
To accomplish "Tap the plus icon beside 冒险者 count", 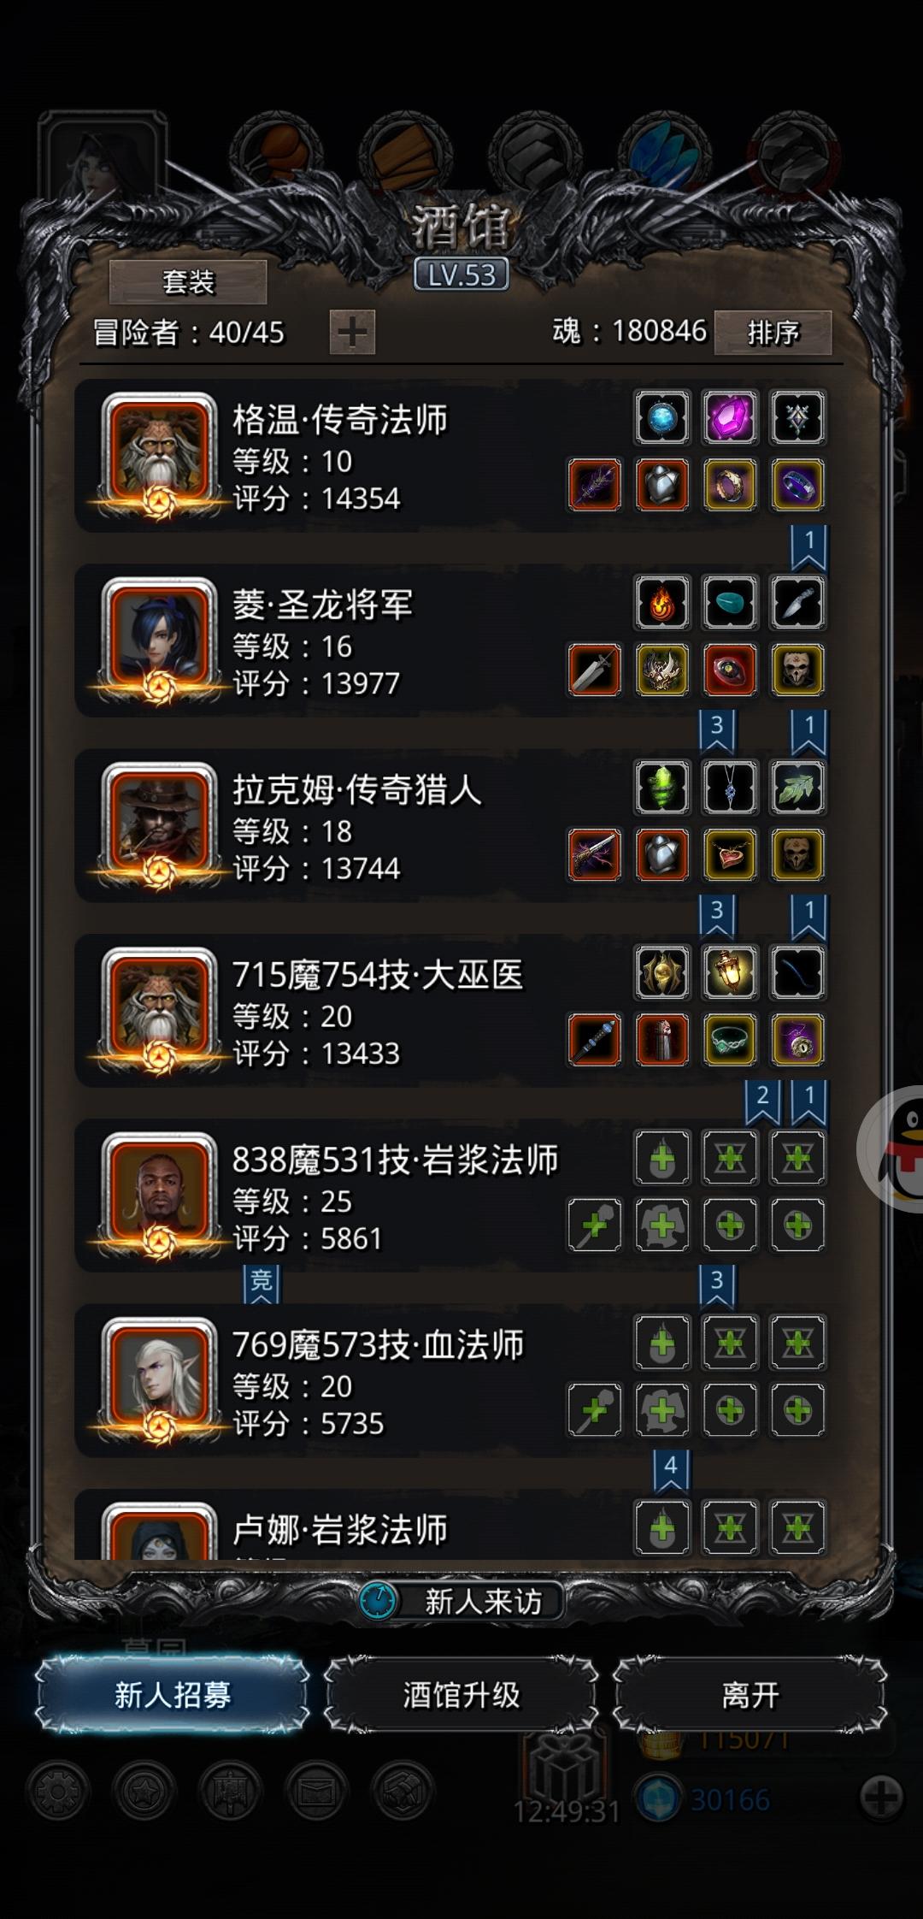I will (x=352, y=333).
